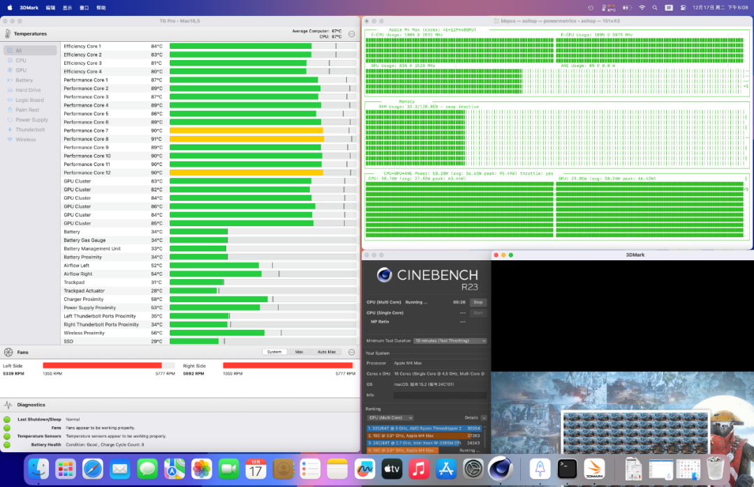Screen dimensions: 754x487
Task: Switch to Cinebench via its Dock icon
Action: pos(500,469)
